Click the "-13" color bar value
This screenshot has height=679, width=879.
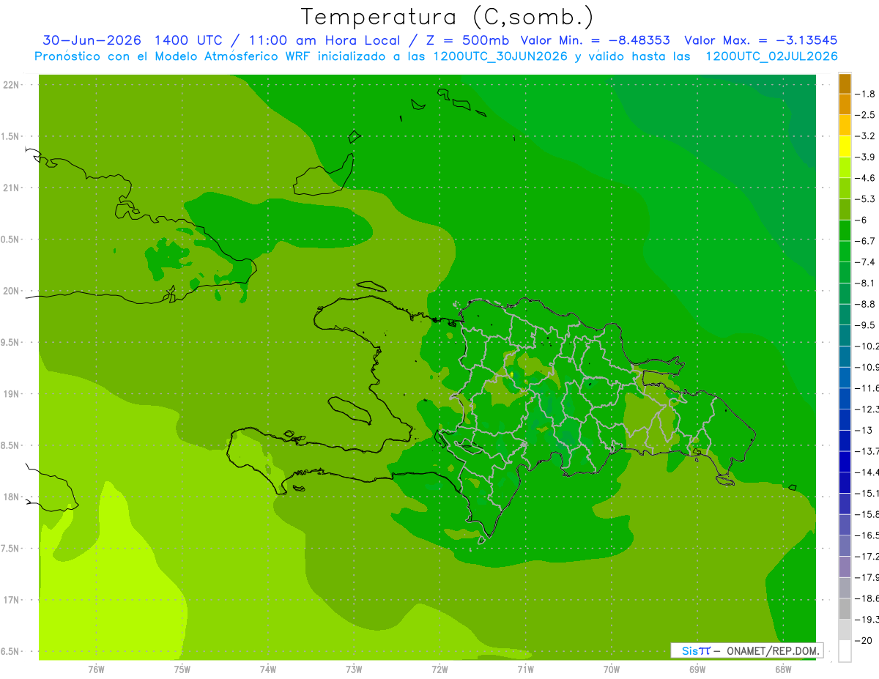point(864,430)
